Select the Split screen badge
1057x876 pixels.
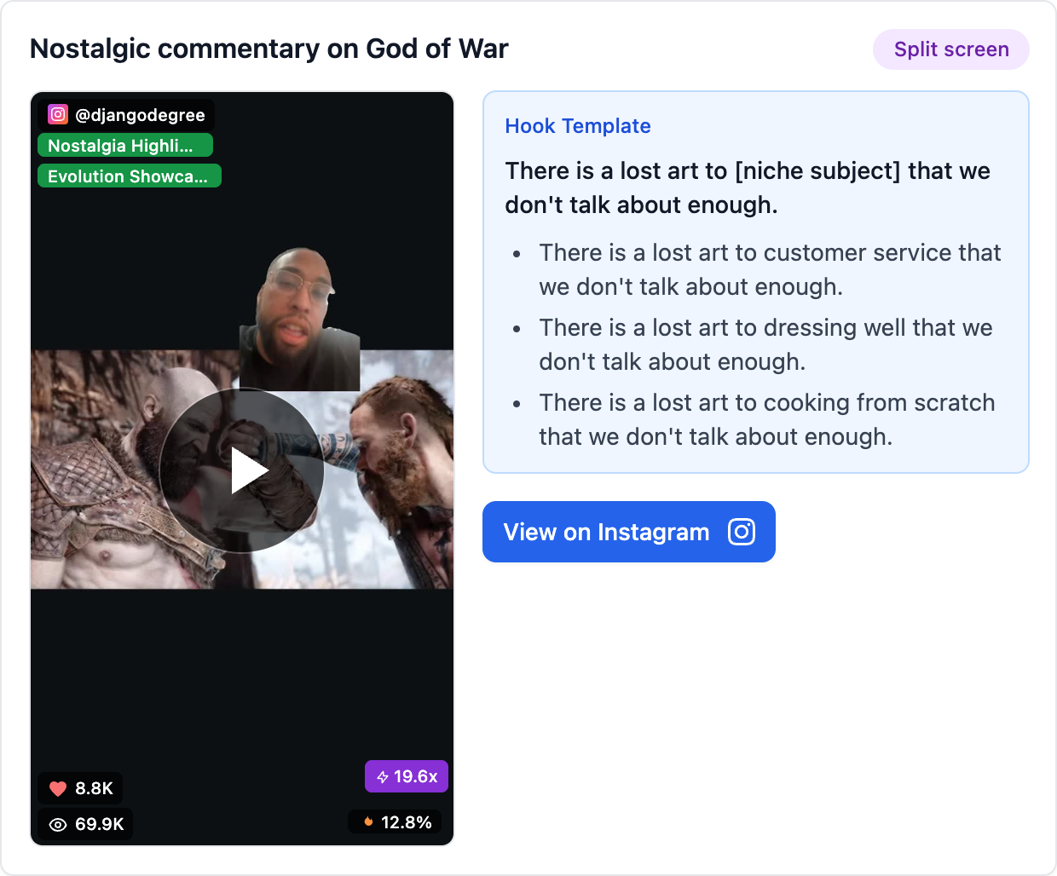950,49
